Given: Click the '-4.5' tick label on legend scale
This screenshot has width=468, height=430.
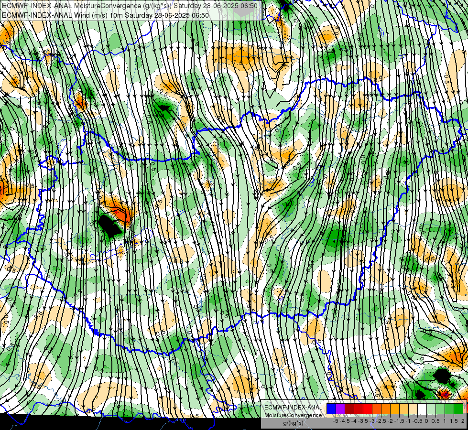Looking at the screenshot, I should [345, 421].
